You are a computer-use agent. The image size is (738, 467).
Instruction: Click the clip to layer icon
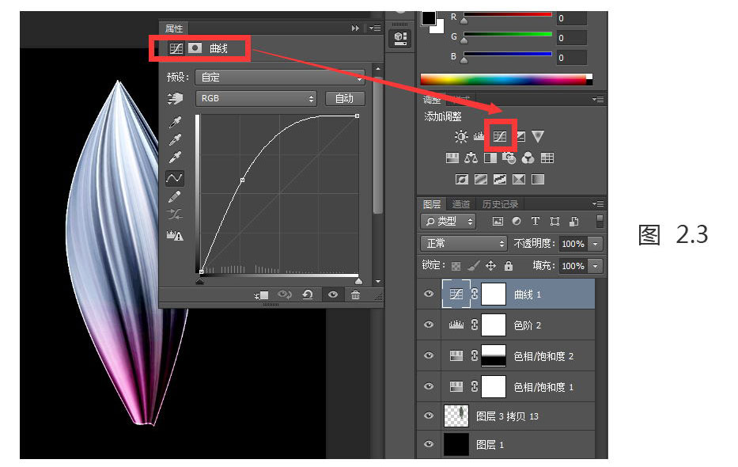[x=261, y=295]
